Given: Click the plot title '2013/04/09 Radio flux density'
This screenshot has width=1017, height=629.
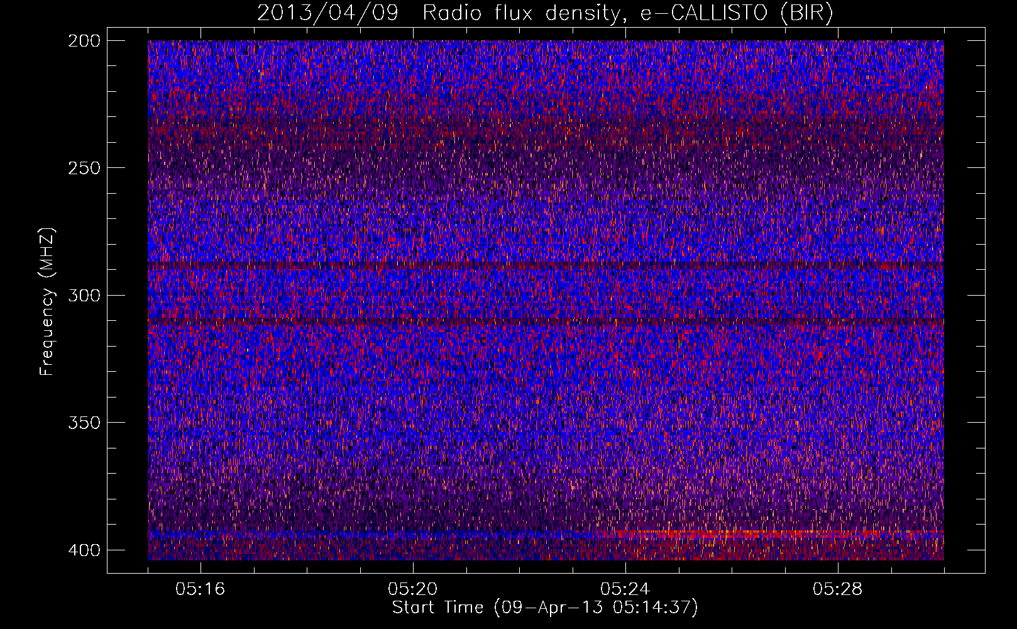Looking at the screenshot, I should point(545,13).
